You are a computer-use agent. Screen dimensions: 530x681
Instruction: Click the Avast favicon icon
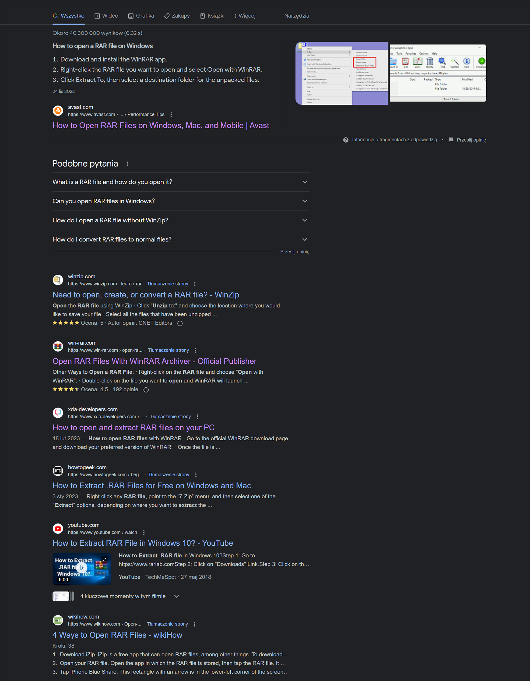point(58,111)
